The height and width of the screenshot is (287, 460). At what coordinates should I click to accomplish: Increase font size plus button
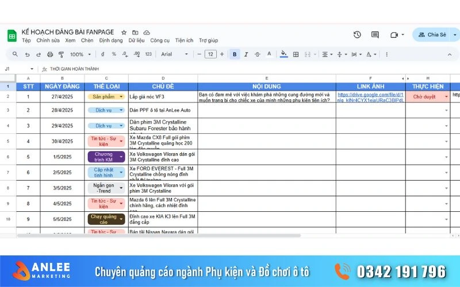[222, 54]
